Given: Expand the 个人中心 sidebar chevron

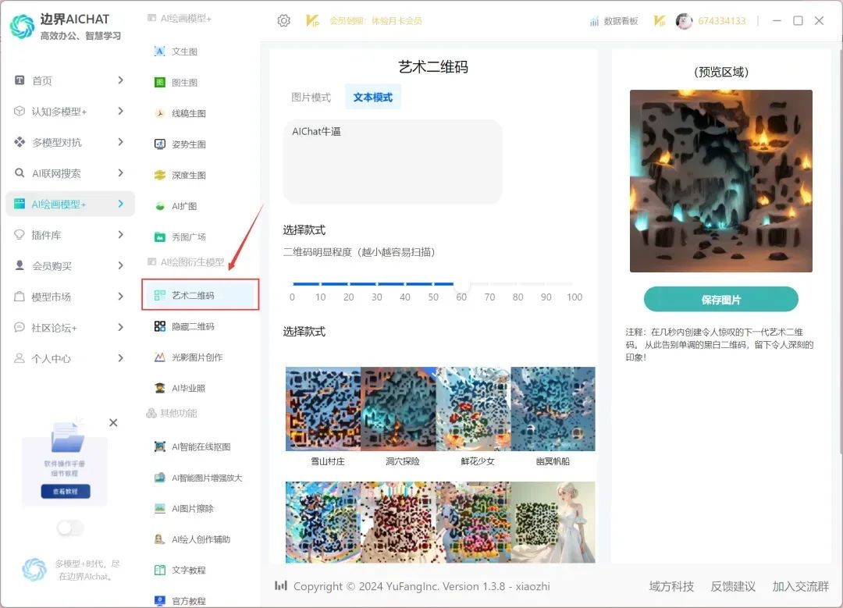Looking at the screenshot, I should (x=120, y=358).
